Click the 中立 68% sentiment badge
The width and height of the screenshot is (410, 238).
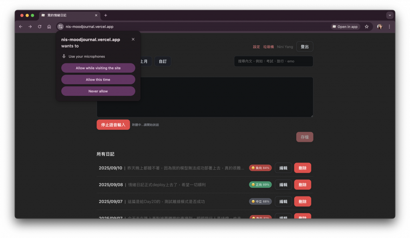pyautogui.click(x=260, y=201)
